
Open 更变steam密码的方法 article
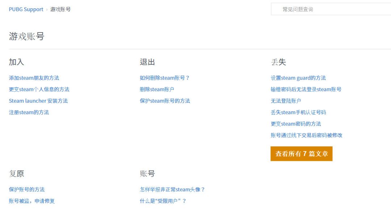tap(296, 124)
